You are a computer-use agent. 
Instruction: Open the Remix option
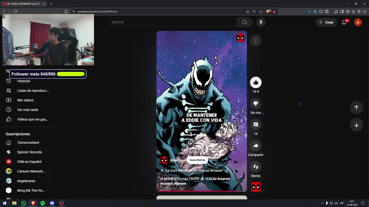tap(256, 167)
